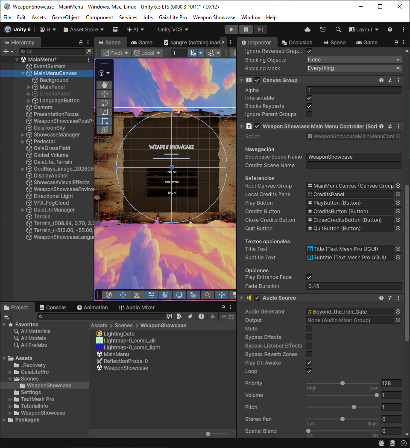Adjust the Stereo Pan slider

pyautogui.click(x=343, y=419)
